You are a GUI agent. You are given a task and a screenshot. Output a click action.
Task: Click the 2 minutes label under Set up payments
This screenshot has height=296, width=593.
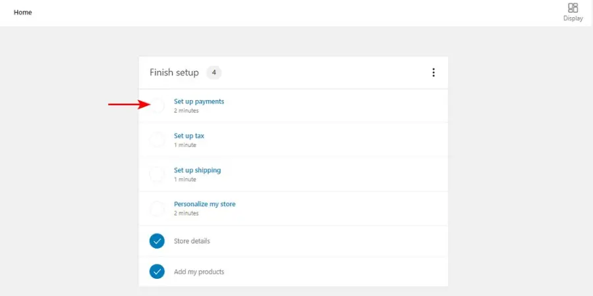coord(186,111)
